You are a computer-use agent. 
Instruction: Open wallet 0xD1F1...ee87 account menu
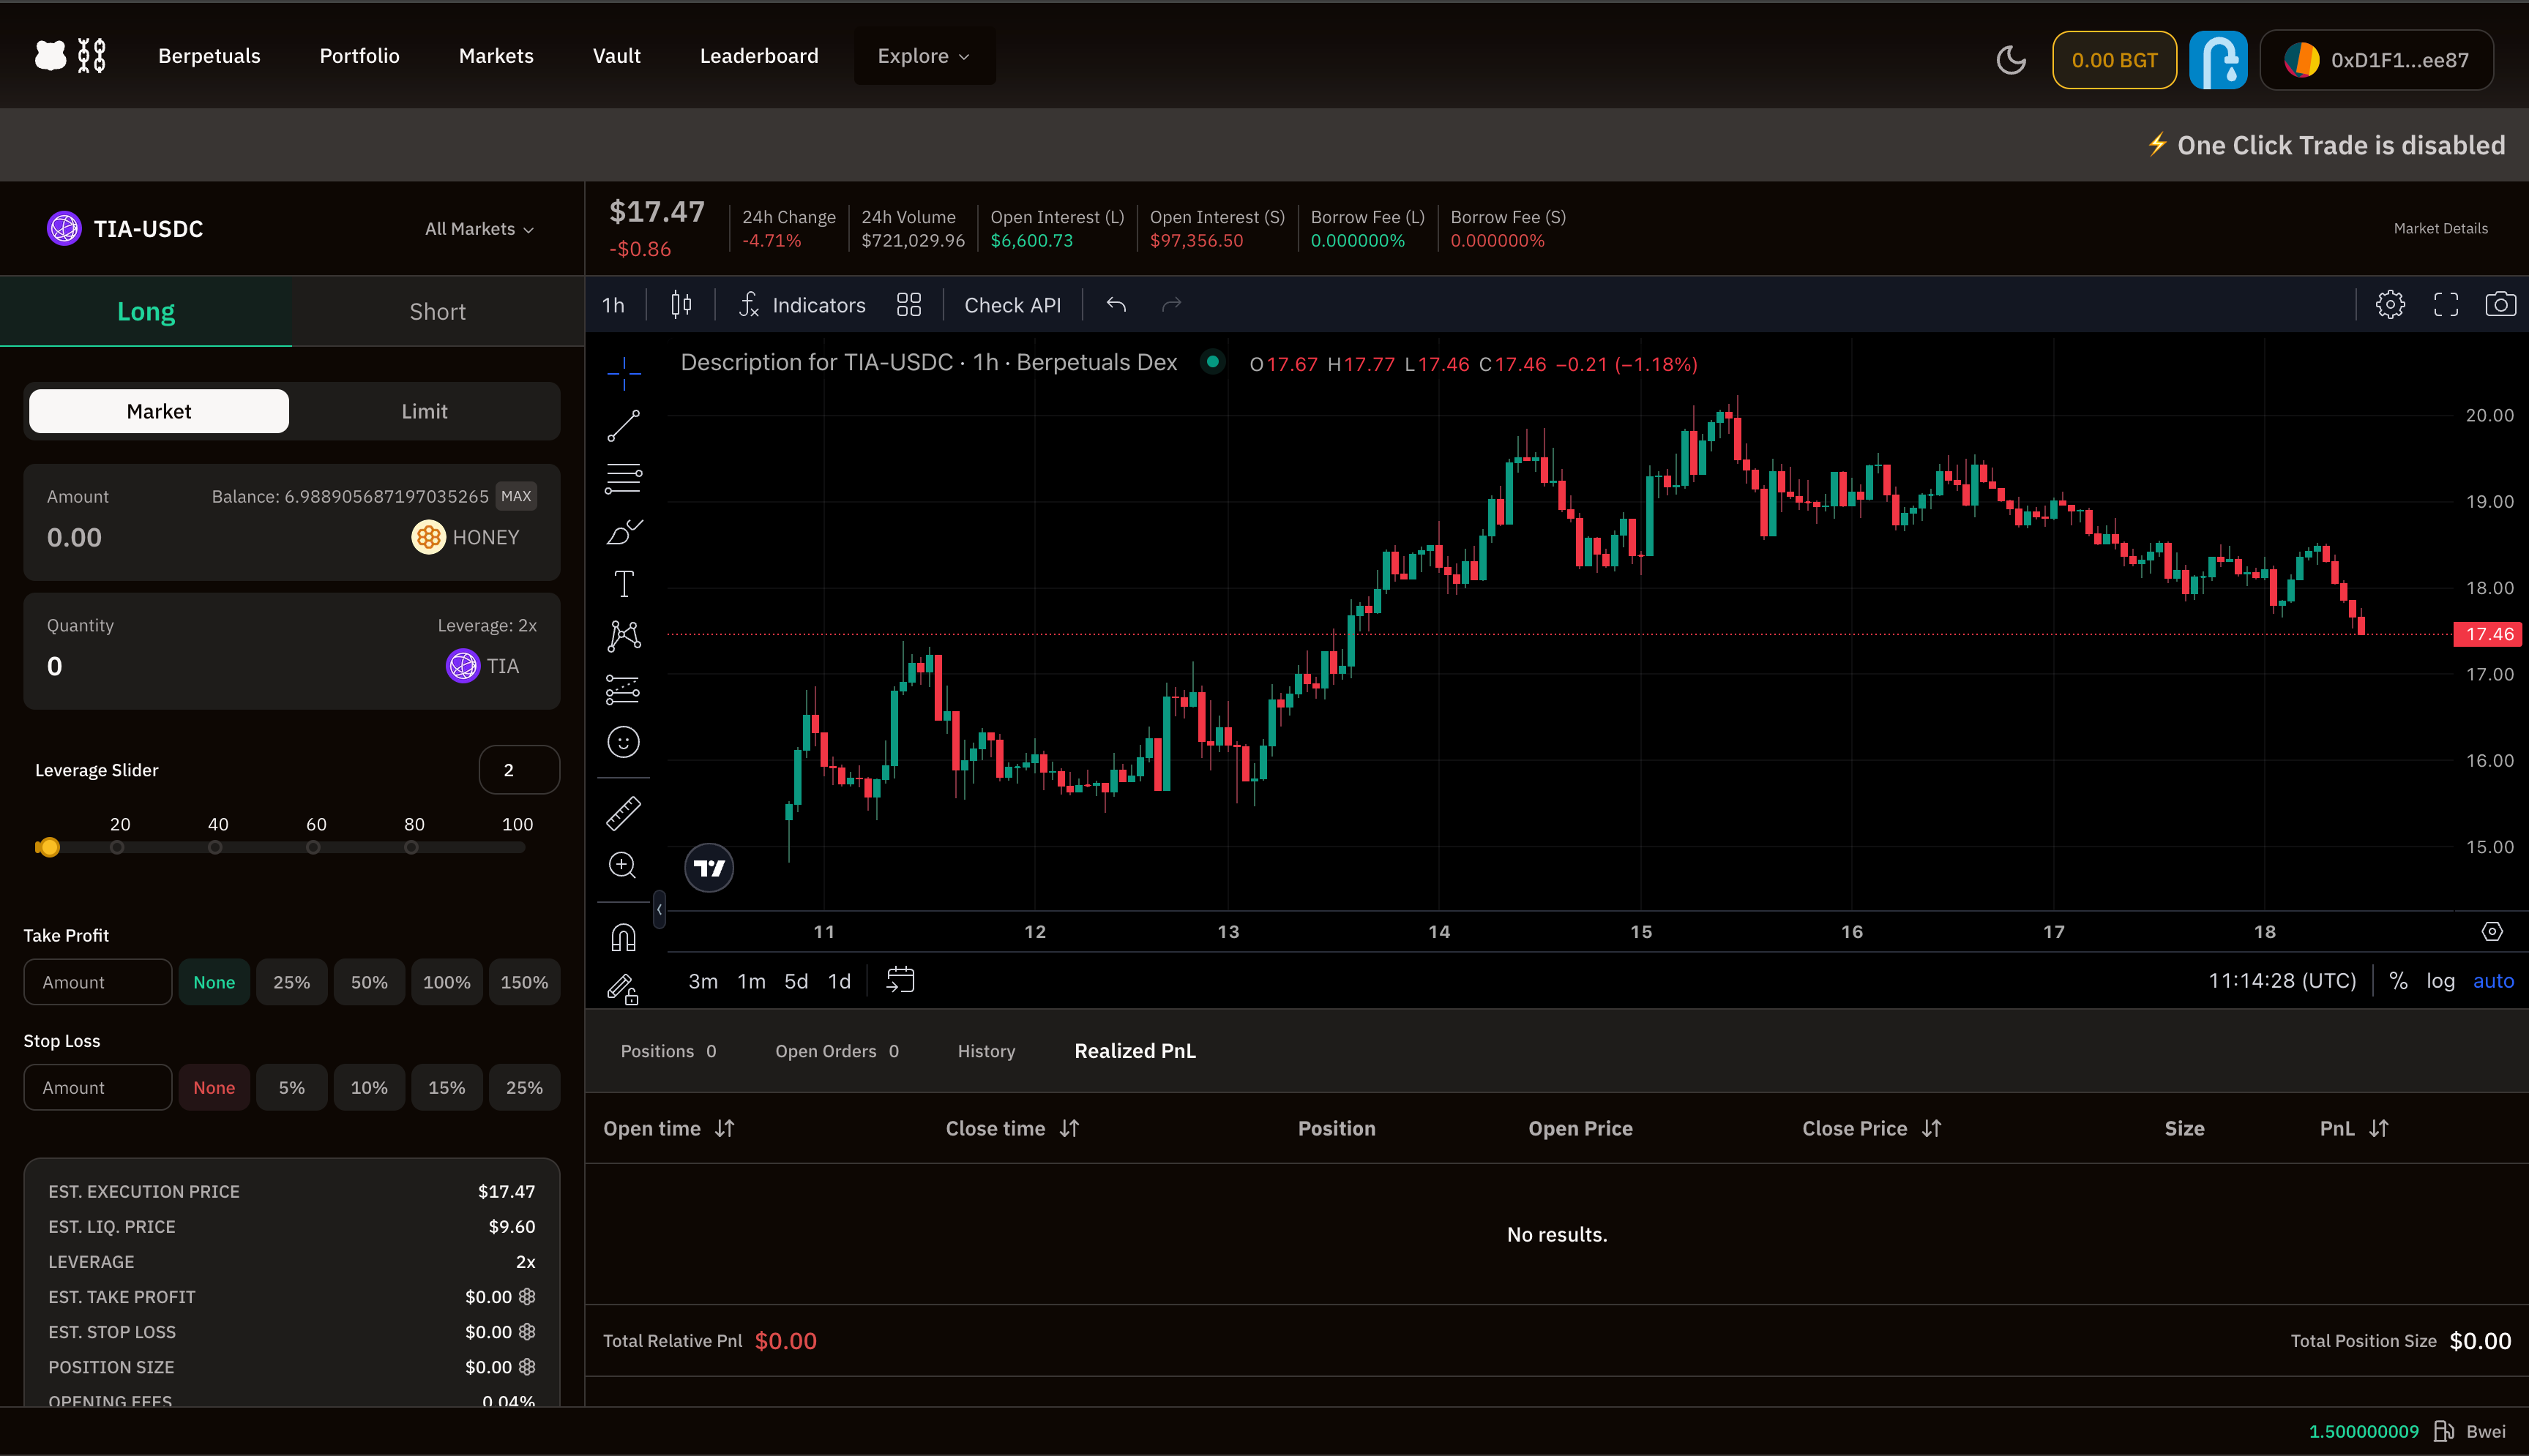click(x=2376, y=60)
